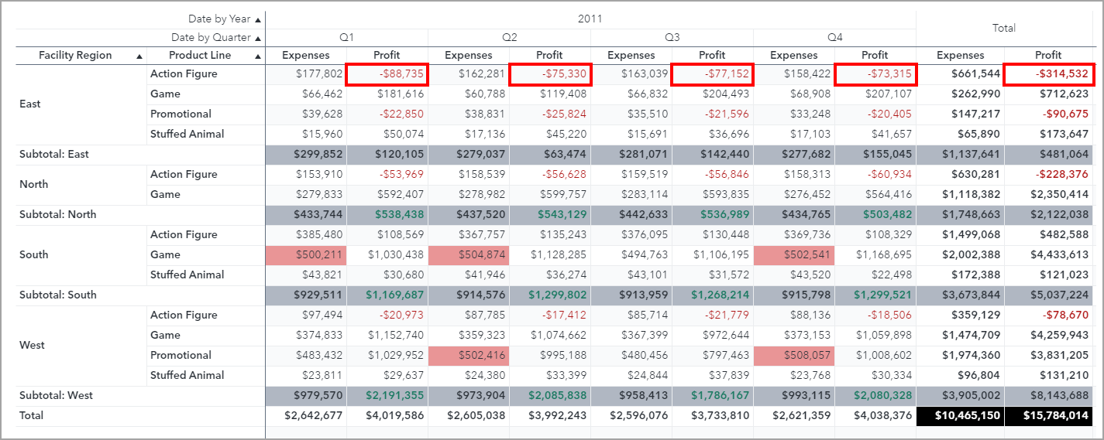Image resolution: width=1104 pixels, height=440 pixels.
Task: Select the green $2,191,355 subtotal profit cell
Action: click(x=387, y=395)
